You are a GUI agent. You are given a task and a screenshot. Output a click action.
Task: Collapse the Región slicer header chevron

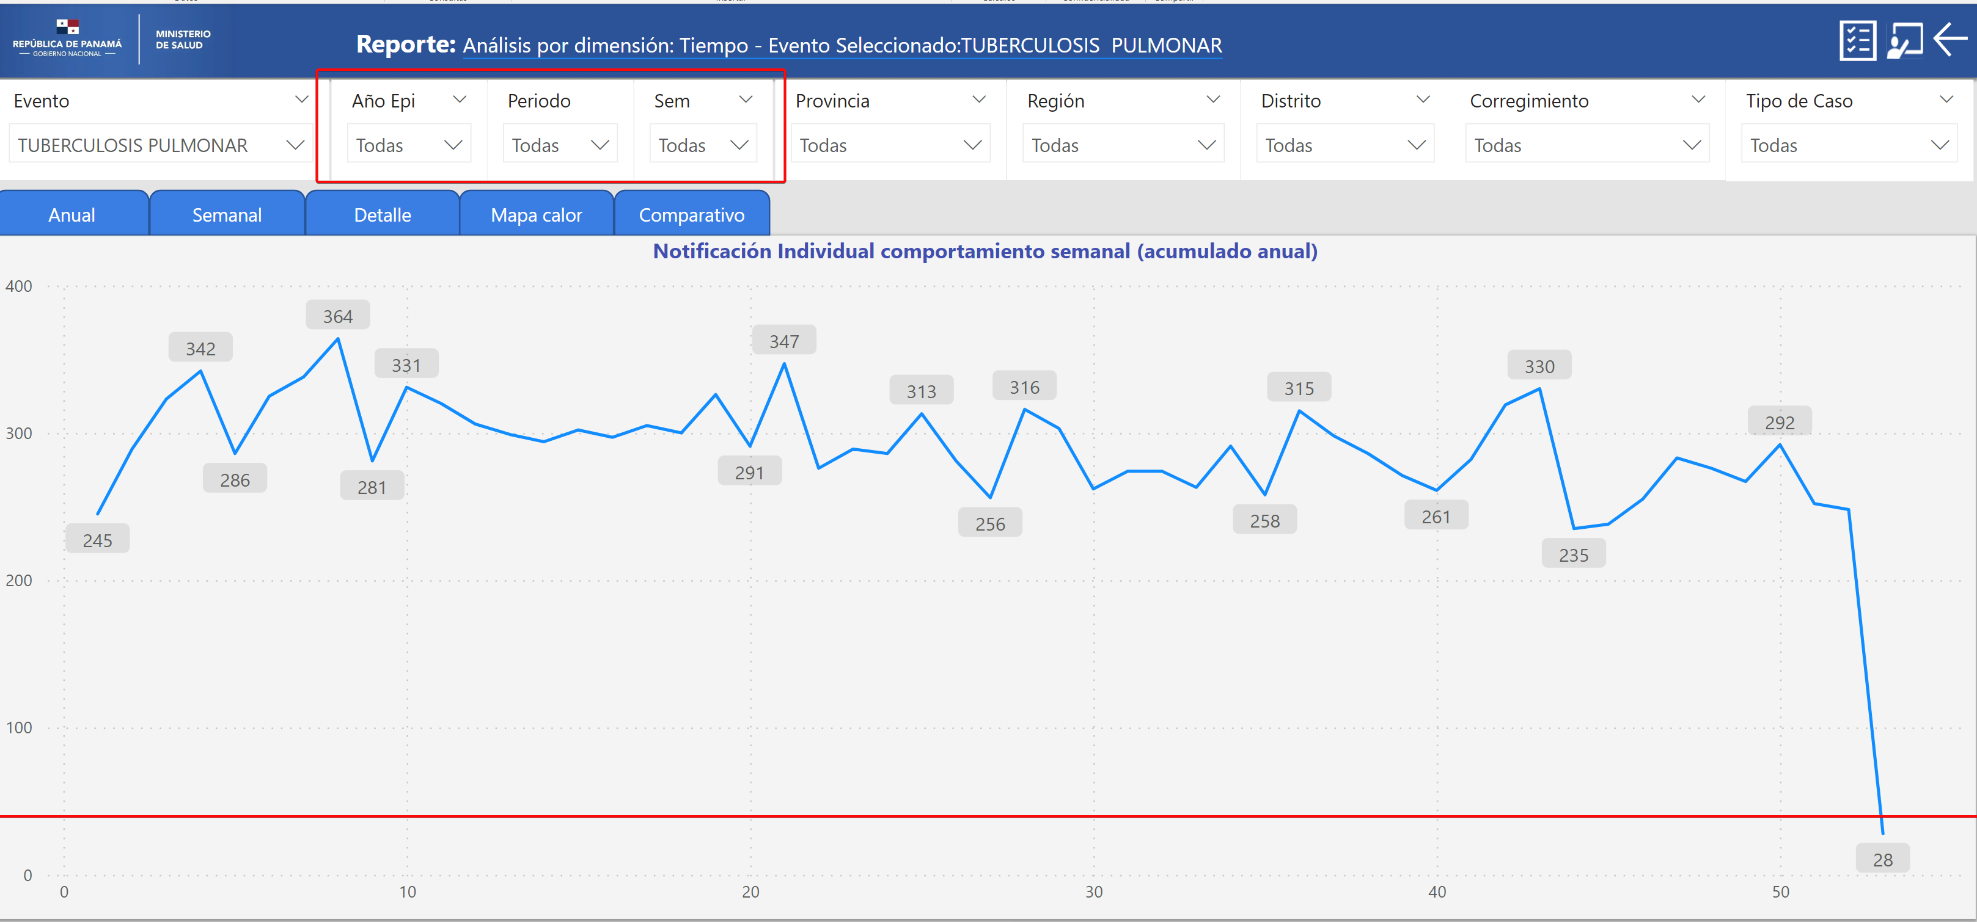(1212, 100)
